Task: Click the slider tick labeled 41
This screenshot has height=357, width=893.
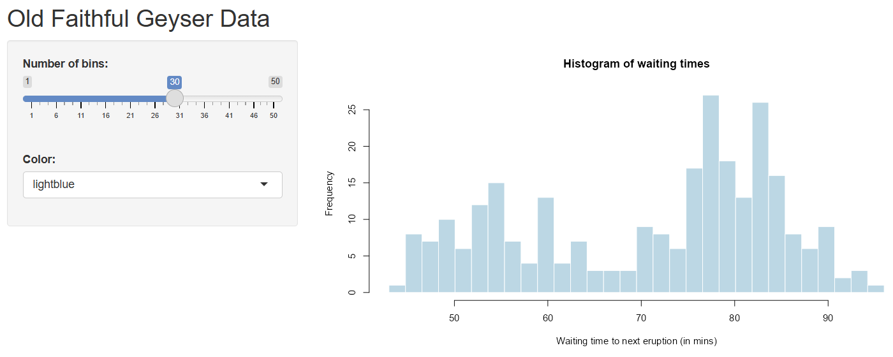Action: (x=229, y=115)
